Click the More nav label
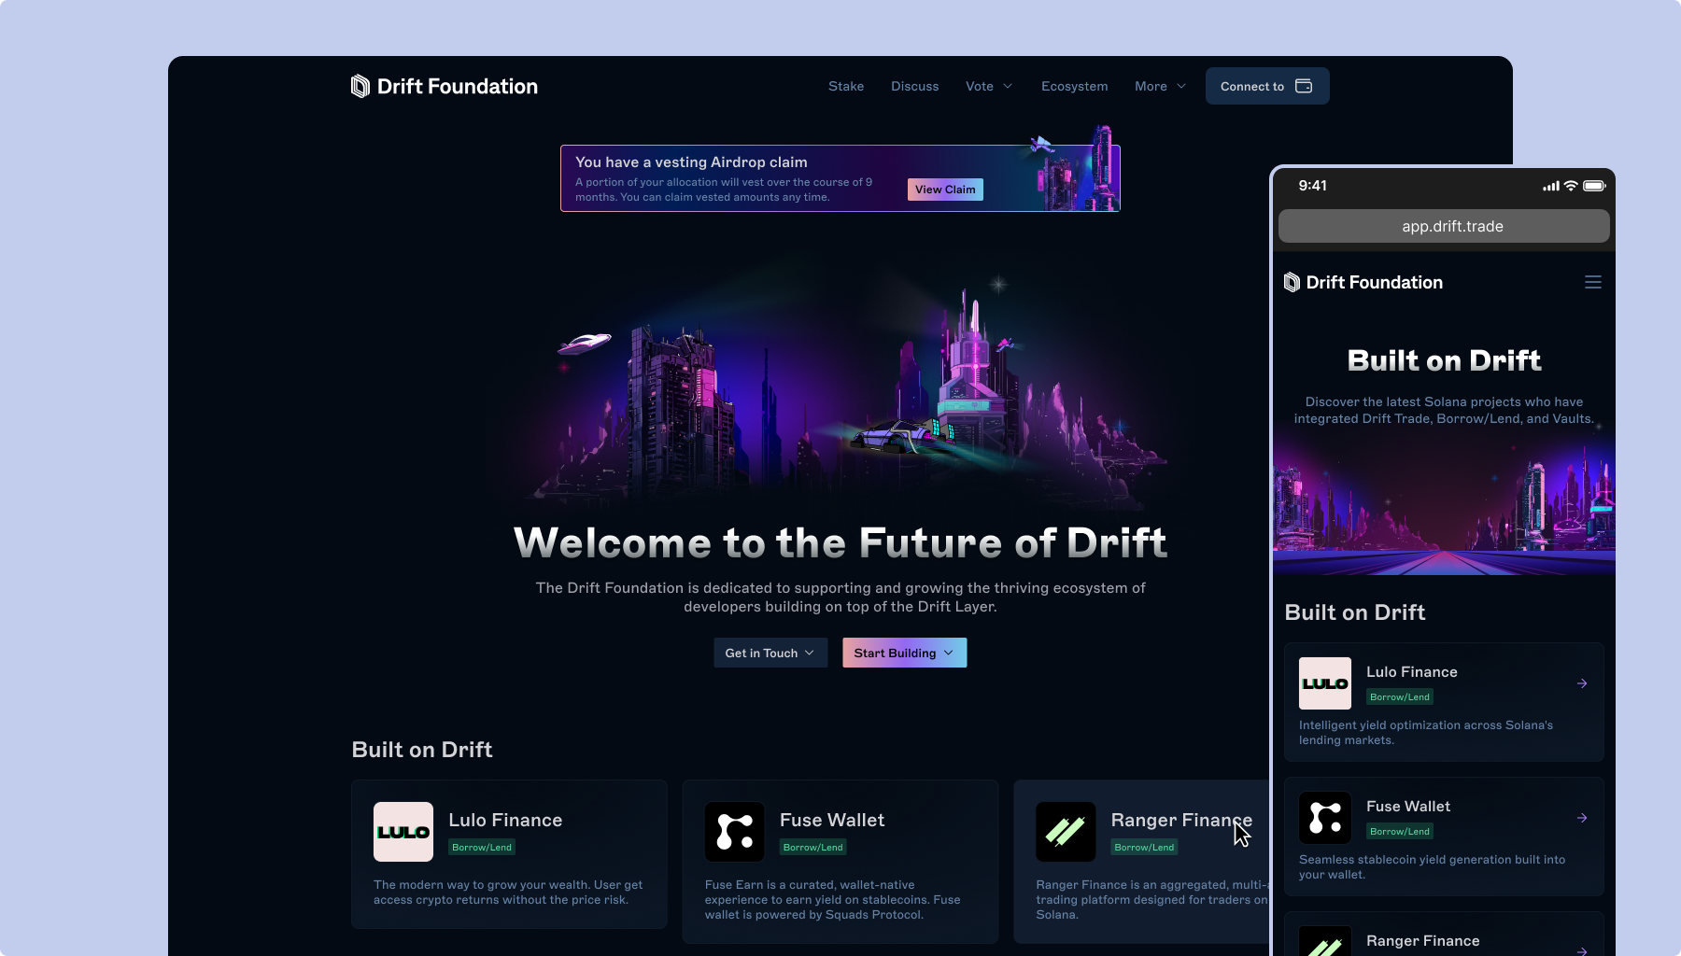Screen dimensions: 1681x956 (1151, 86)
